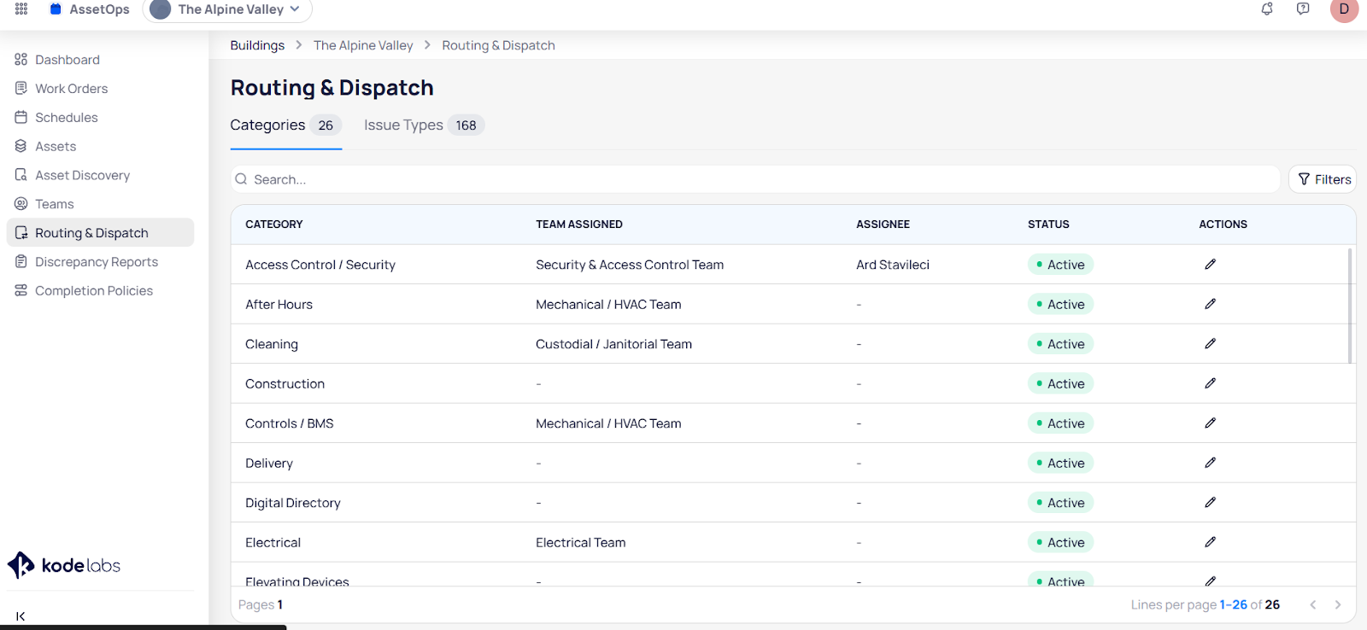Open the help chat icon
This screenshot has width=1367, height=630.
click(x=1303, y=9)
